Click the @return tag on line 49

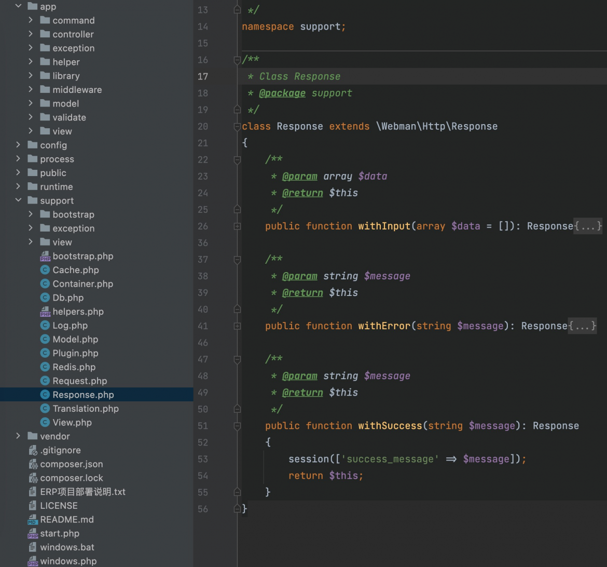(303, 393)
